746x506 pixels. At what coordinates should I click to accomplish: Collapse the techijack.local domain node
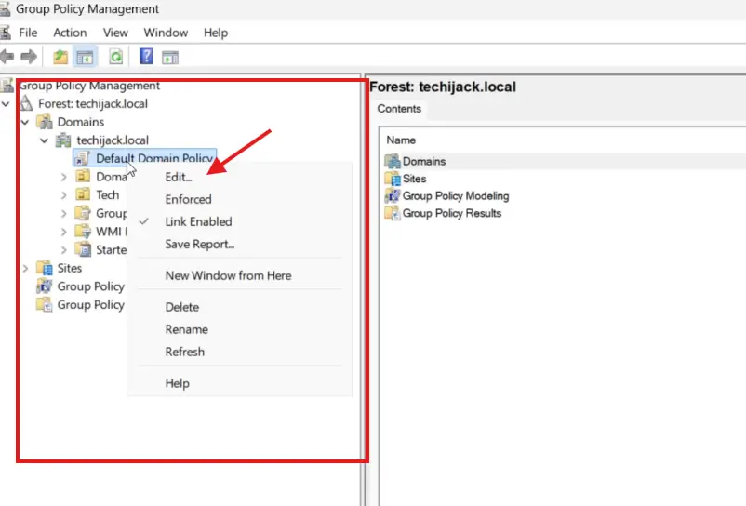tap(44, 140)
